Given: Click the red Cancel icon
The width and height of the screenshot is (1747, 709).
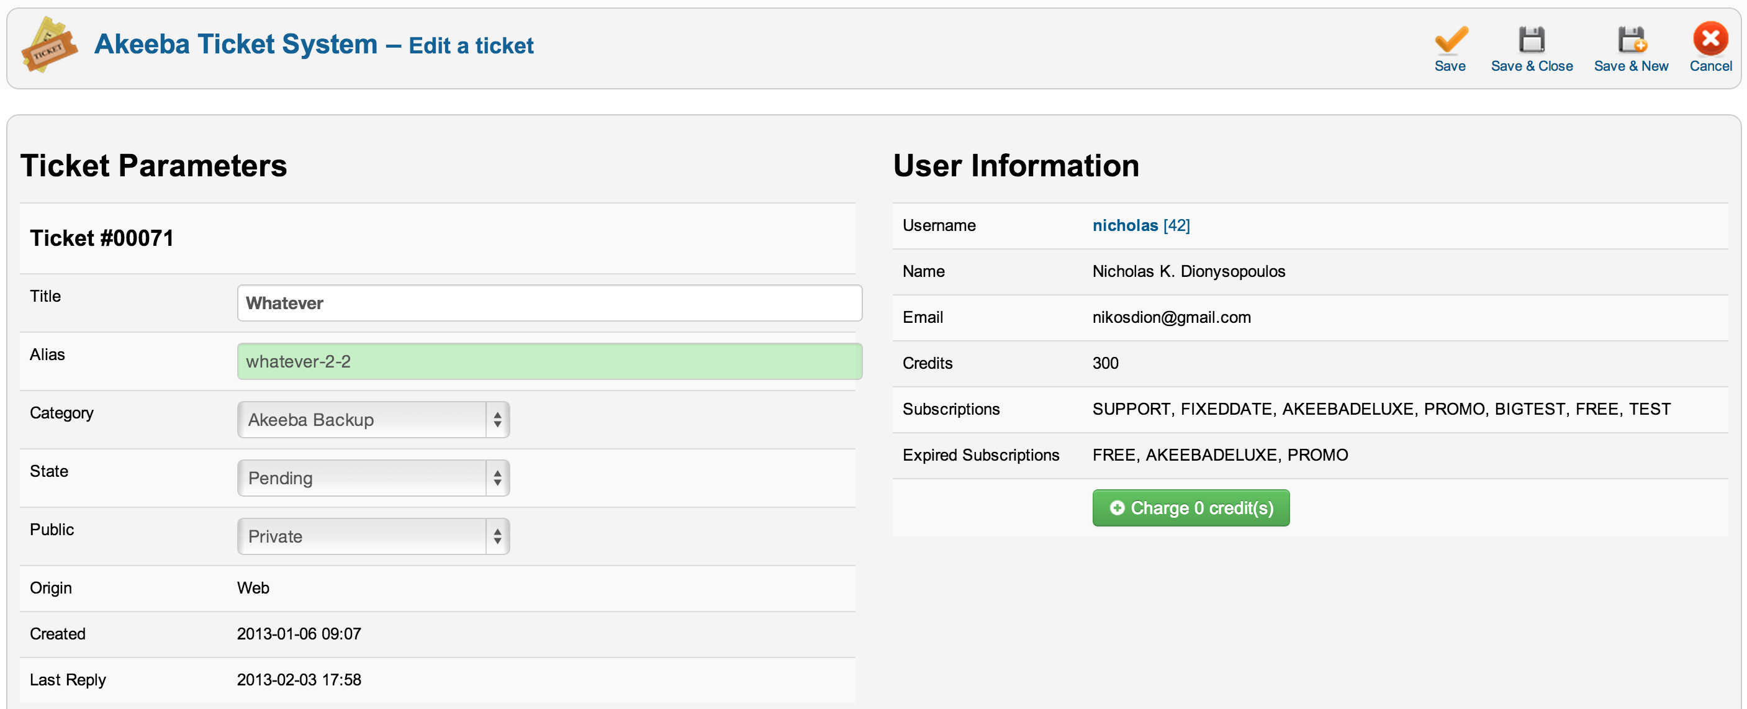Looking at the screenshot, I should 1710,38.
